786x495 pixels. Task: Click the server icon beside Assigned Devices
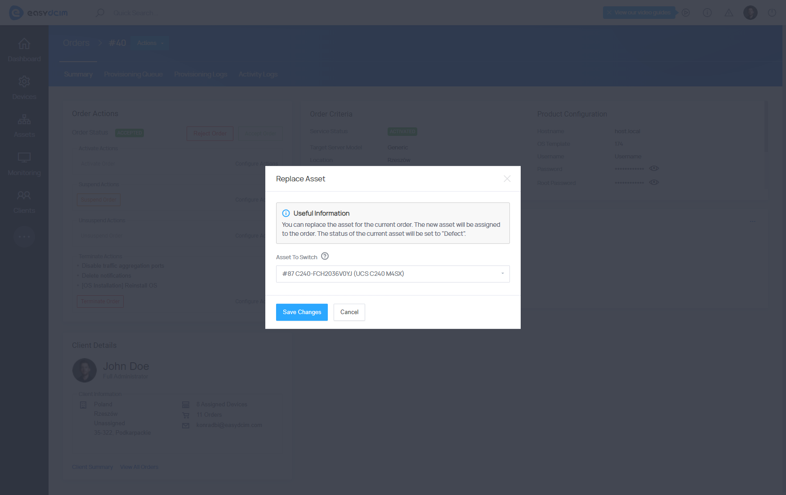click(x=186, y=405)
